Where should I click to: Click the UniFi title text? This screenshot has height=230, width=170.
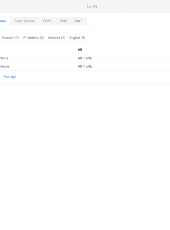pyautogui.click(x=92, y=6)
